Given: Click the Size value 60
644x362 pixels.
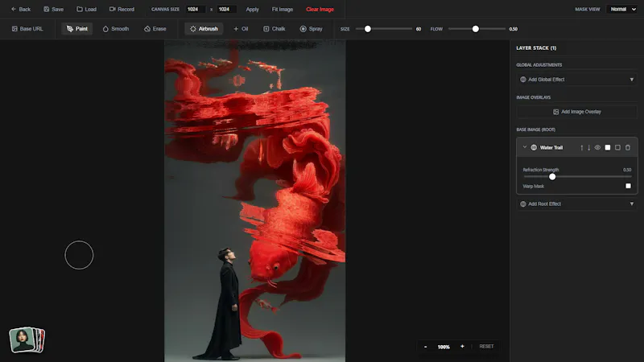Looking at the screenshot, I should pos(418,29).
